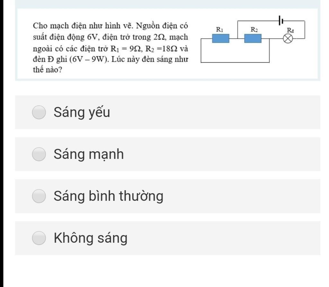Click the R2 label in the diagram

(x=254, y=30)
